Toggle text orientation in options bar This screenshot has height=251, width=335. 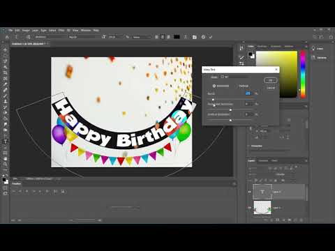(x=28, y=37)
